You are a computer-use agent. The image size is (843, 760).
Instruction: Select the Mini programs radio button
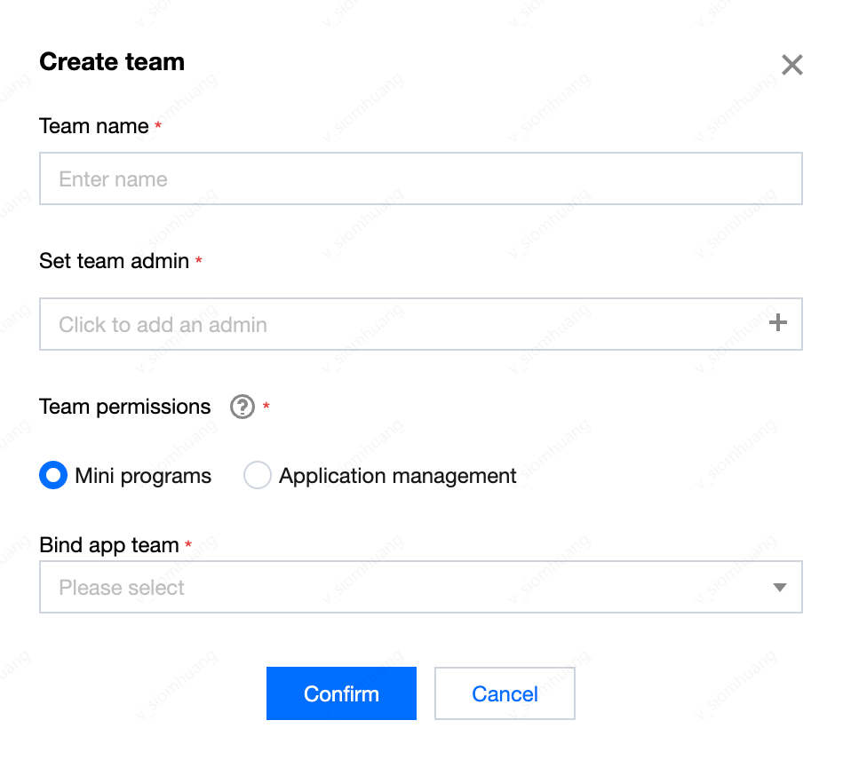53,476
